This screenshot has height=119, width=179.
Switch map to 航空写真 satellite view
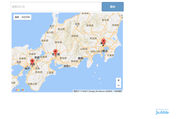click(x=26, y=17)
